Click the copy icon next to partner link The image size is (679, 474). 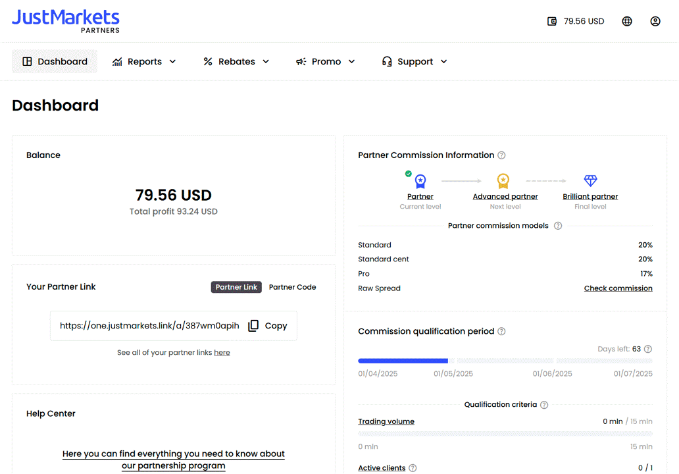pyautogui.click(x=253, y=326)
